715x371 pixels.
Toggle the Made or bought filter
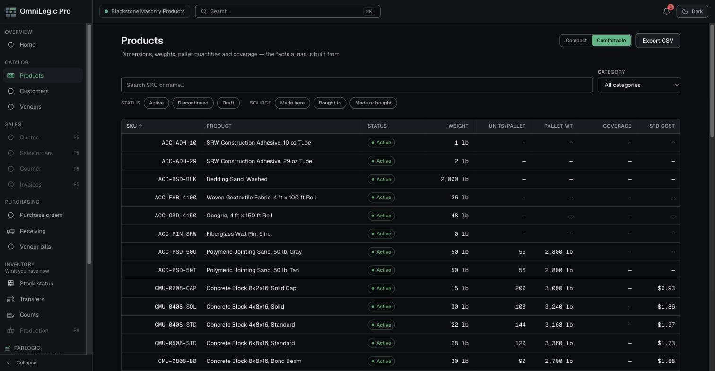point(373,103)
